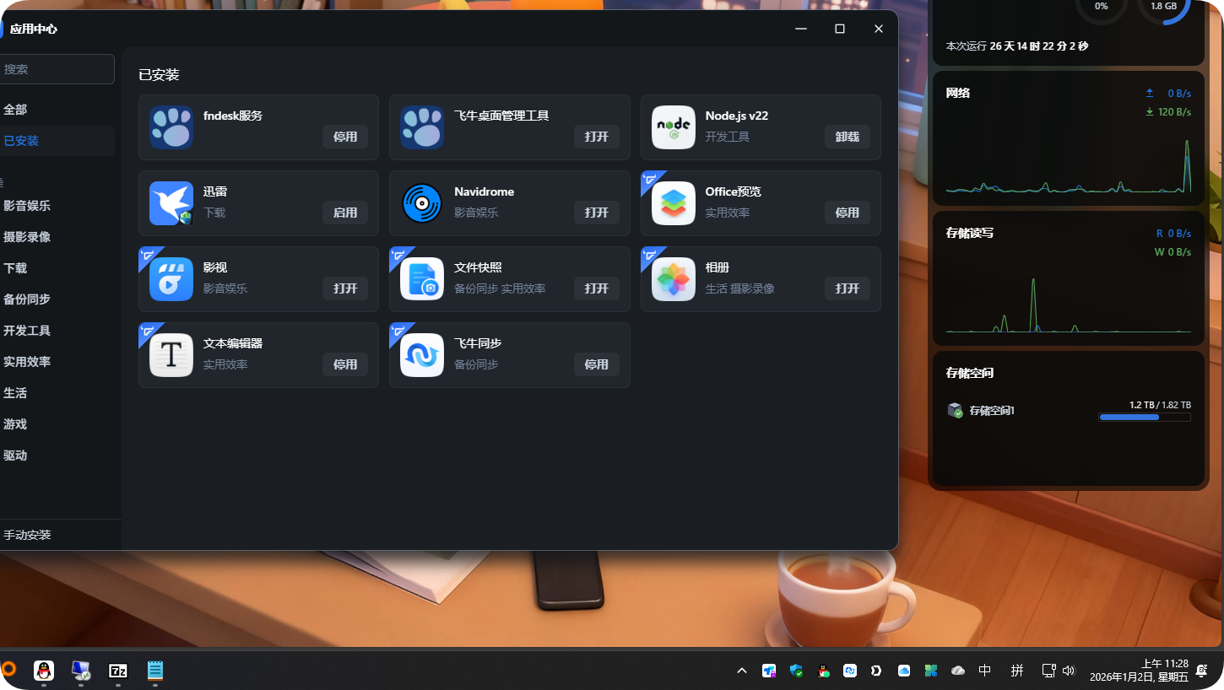Screen dimensions: 1224x690
Task: Select the 迅雷 bird icon
Action: point(171,203)
